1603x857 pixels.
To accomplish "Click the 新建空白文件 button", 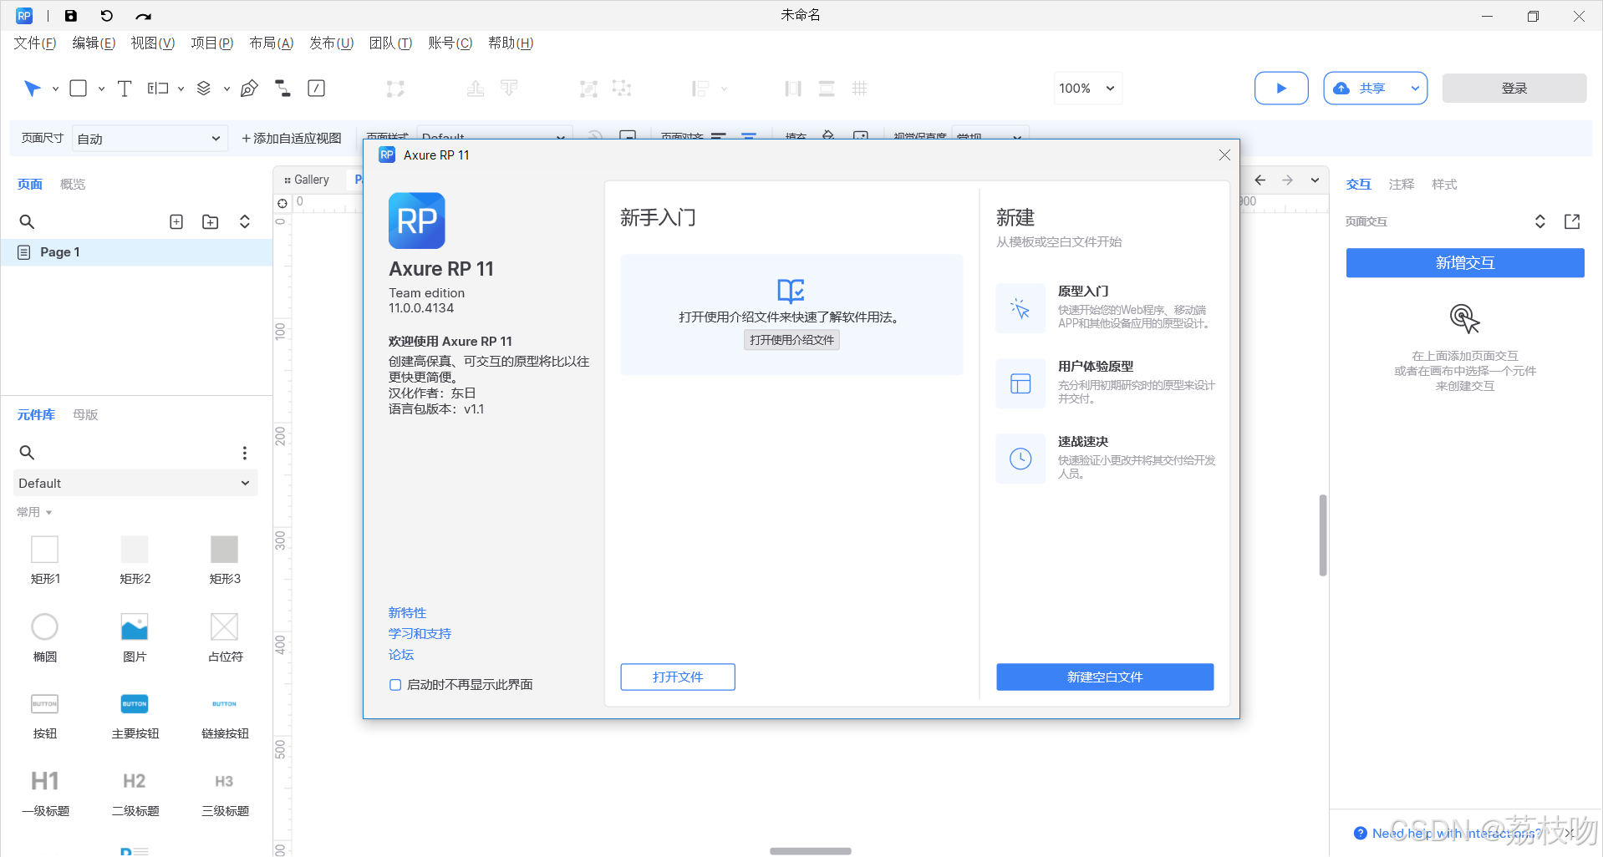I will (1104, 677).
